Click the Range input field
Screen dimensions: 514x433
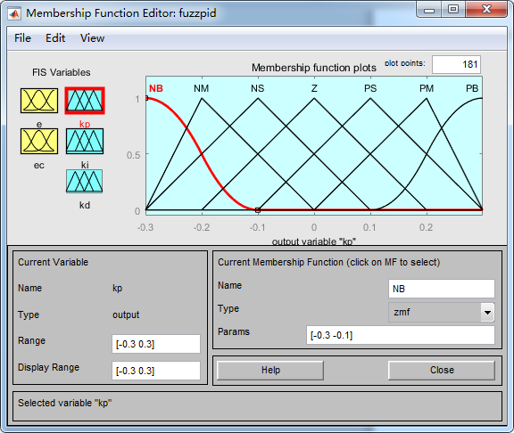[156, 344]
